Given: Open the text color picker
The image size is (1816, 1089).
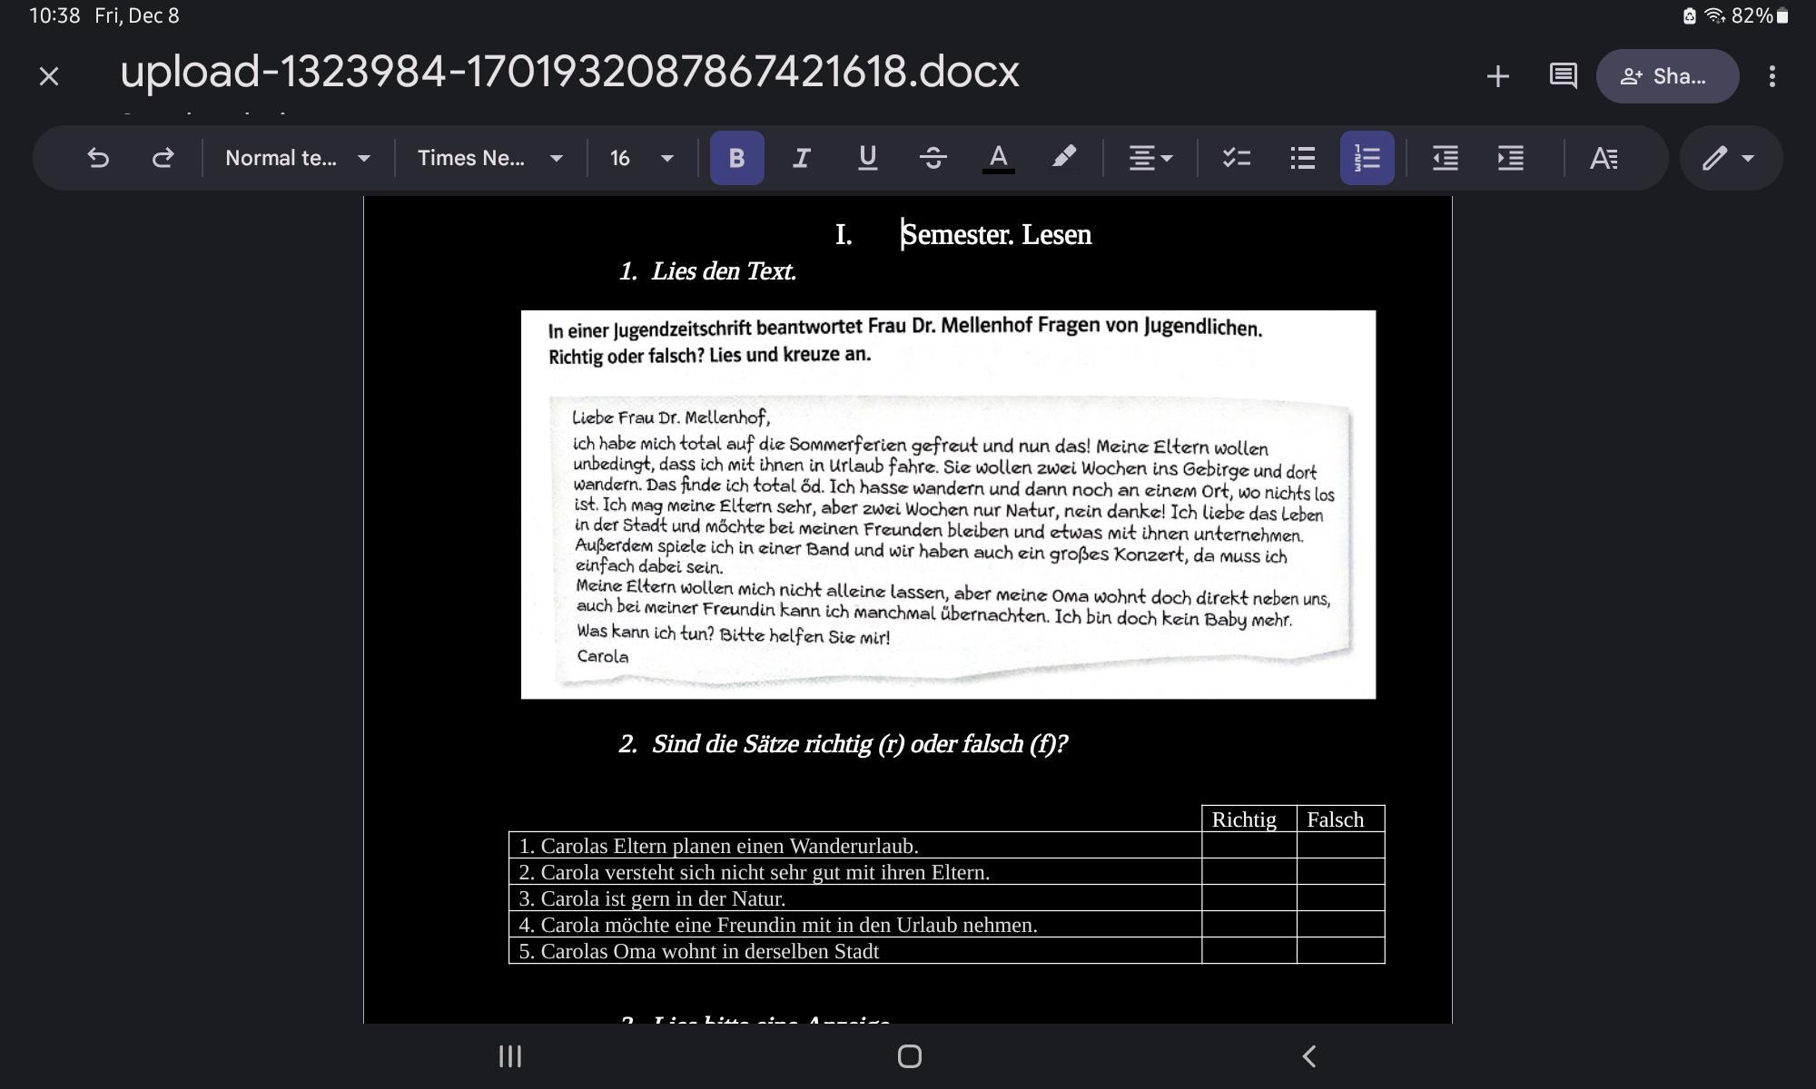Looking at the screenshot, I should 998,158.
